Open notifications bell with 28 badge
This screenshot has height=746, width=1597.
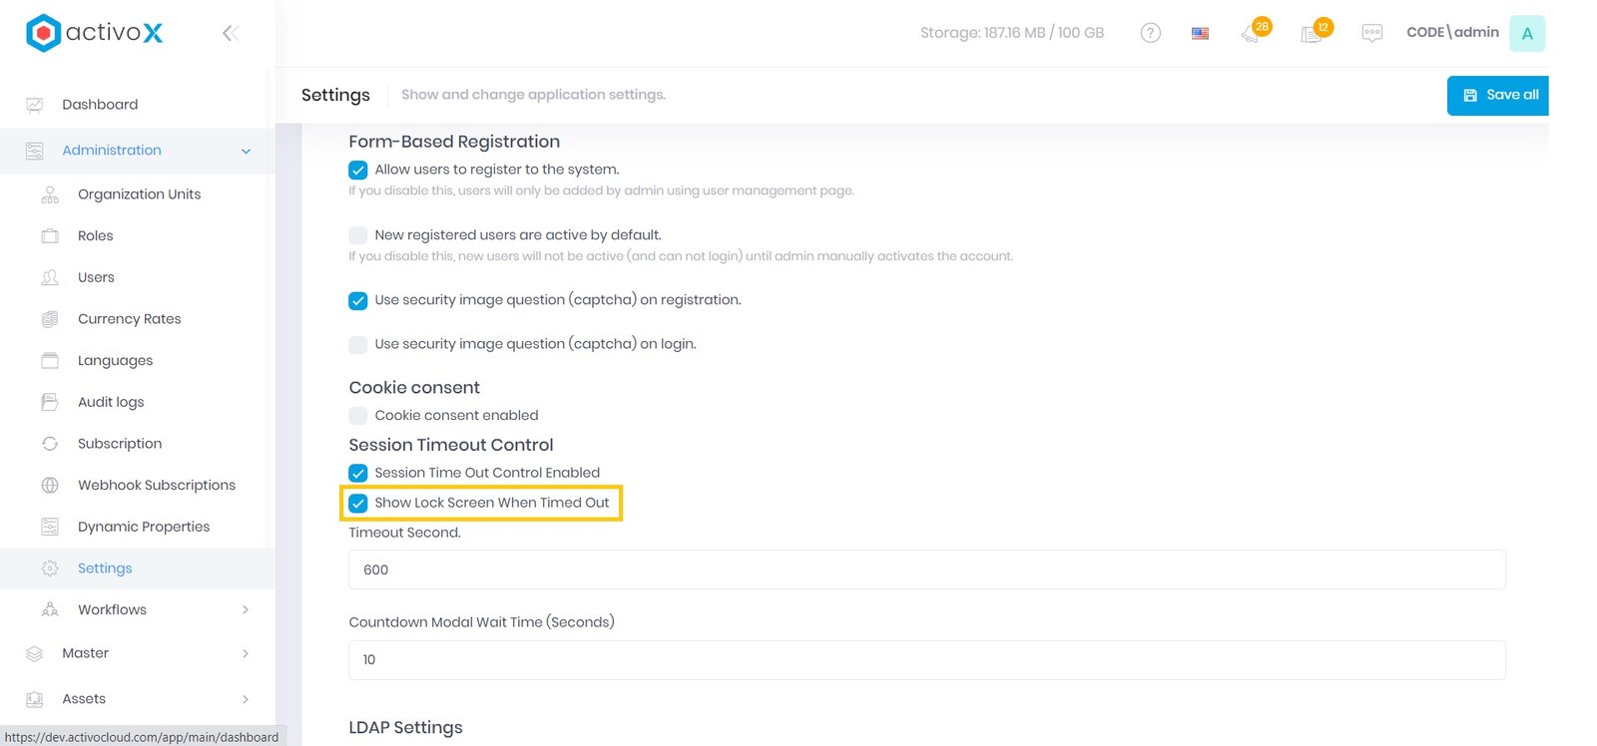click(1252, 33)
